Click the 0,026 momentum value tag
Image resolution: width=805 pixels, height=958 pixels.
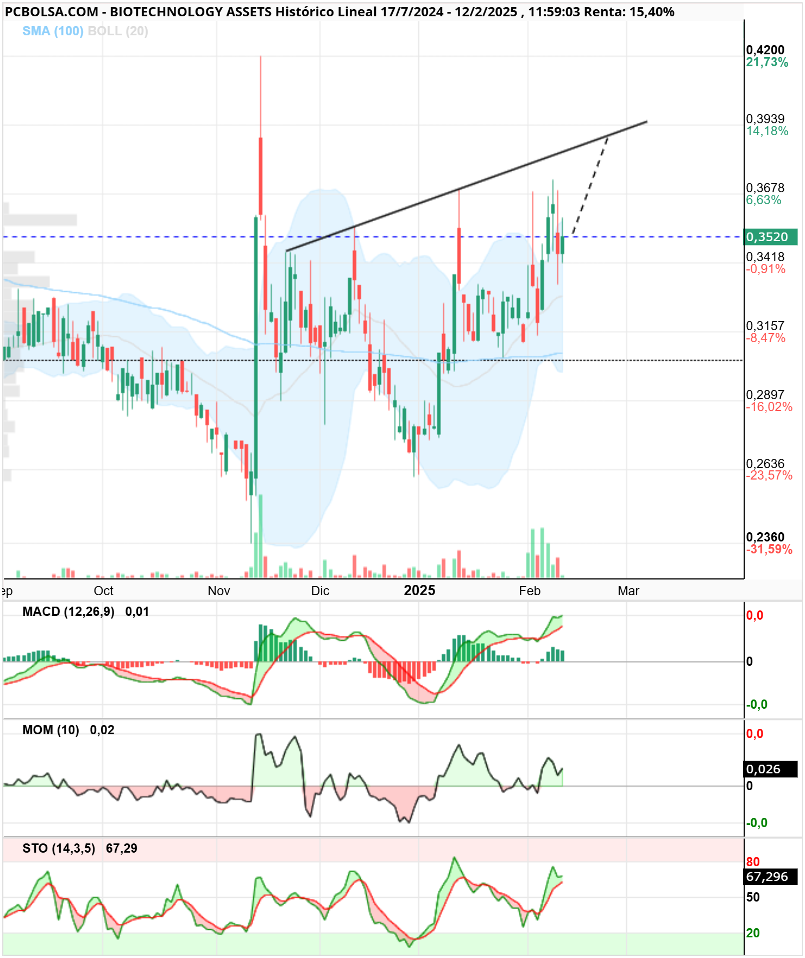coord(770,769)
